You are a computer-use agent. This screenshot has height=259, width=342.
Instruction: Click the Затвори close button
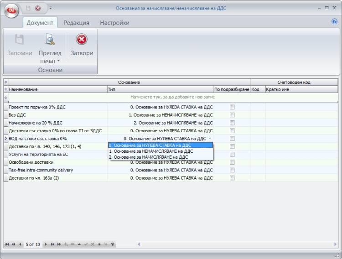[82, 45]
